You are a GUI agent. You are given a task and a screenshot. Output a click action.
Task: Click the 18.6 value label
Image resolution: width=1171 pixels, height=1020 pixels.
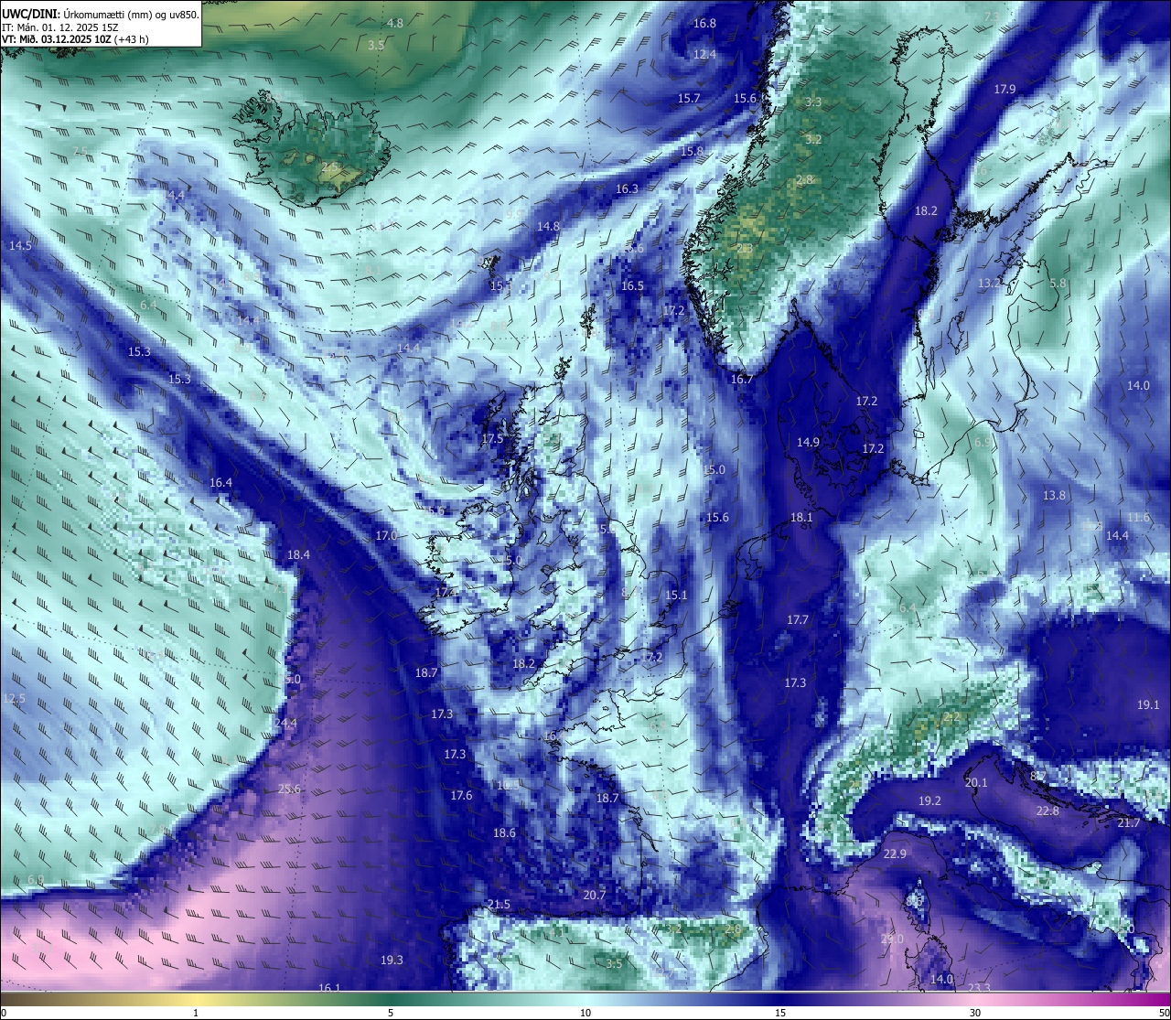(x=504, y=833)
